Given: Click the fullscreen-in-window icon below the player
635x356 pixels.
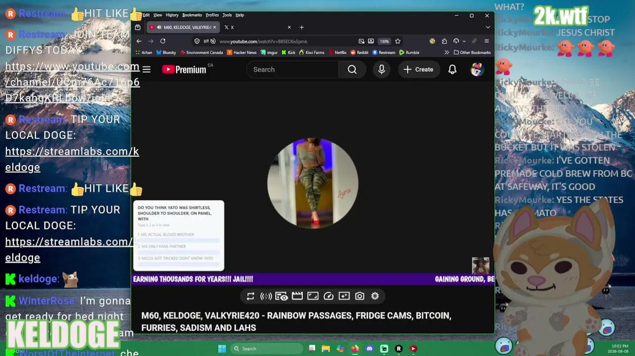Looking at the screenshot, I should point(313,296).
